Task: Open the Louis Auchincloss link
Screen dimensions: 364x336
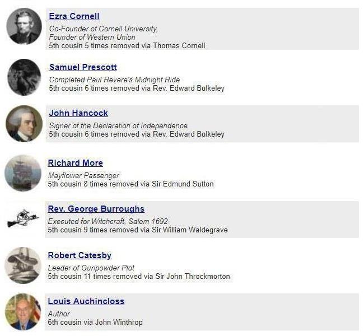Action: point(86,301)
